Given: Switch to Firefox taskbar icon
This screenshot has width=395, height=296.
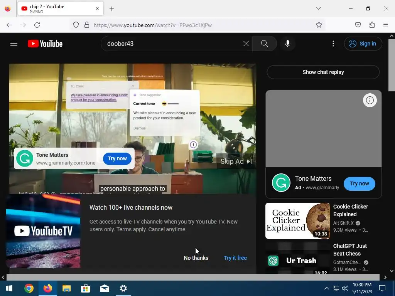Looking at the screenshot, I should pyautogui.click(x=47, y=288).
